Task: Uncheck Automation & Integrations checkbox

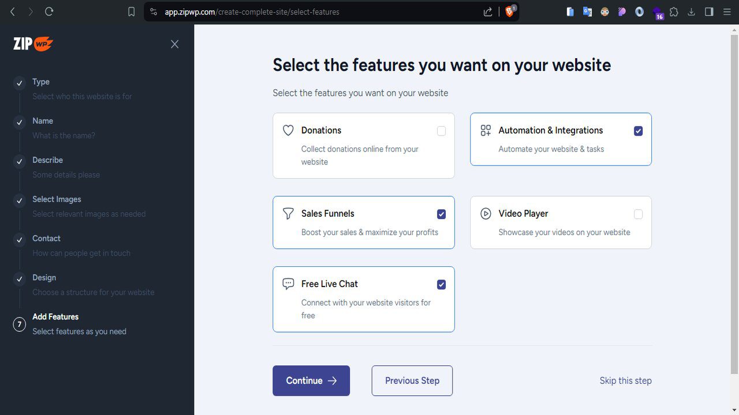Action: (x=638, y=131)
